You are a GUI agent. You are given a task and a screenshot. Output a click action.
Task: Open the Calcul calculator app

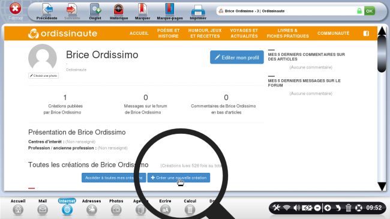[x=190, y=210]
